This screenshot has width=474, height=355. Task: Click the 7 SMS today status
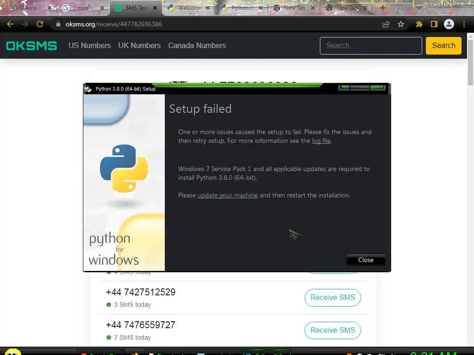(129, 338)
